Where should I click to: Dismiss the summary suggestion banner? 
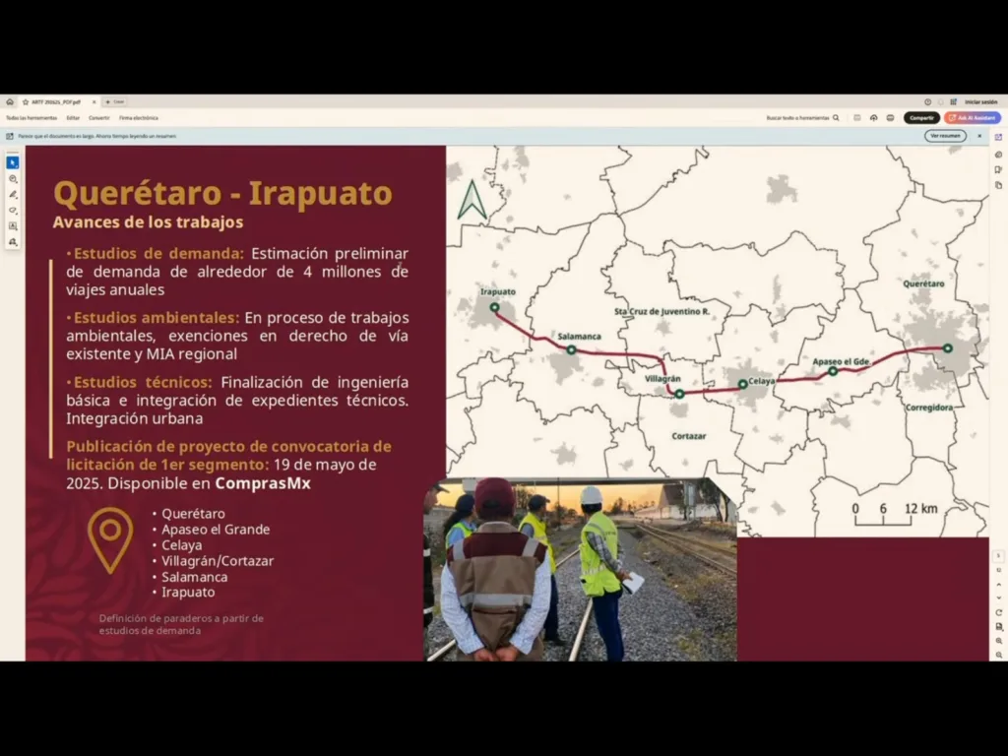pyautogui.click(x=979, y=136)
